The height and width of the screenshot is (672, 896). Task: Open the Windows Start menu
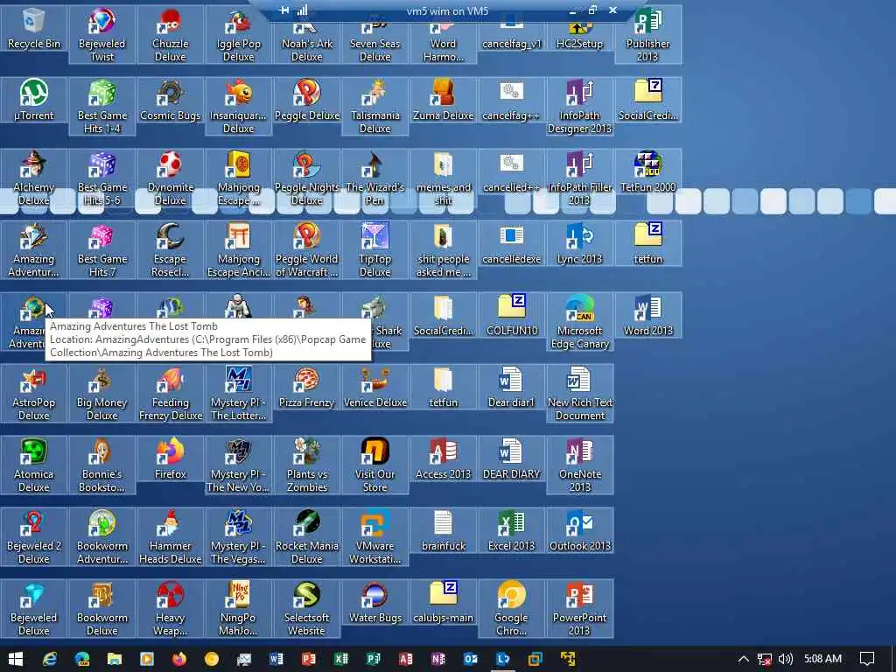[16, 659]
